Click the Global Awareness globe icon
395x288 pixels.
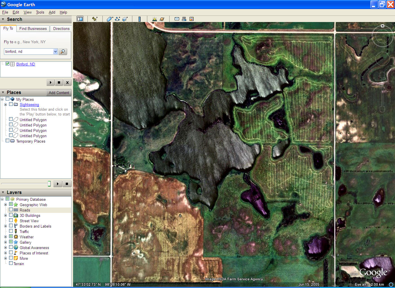(x=16, y=248)
